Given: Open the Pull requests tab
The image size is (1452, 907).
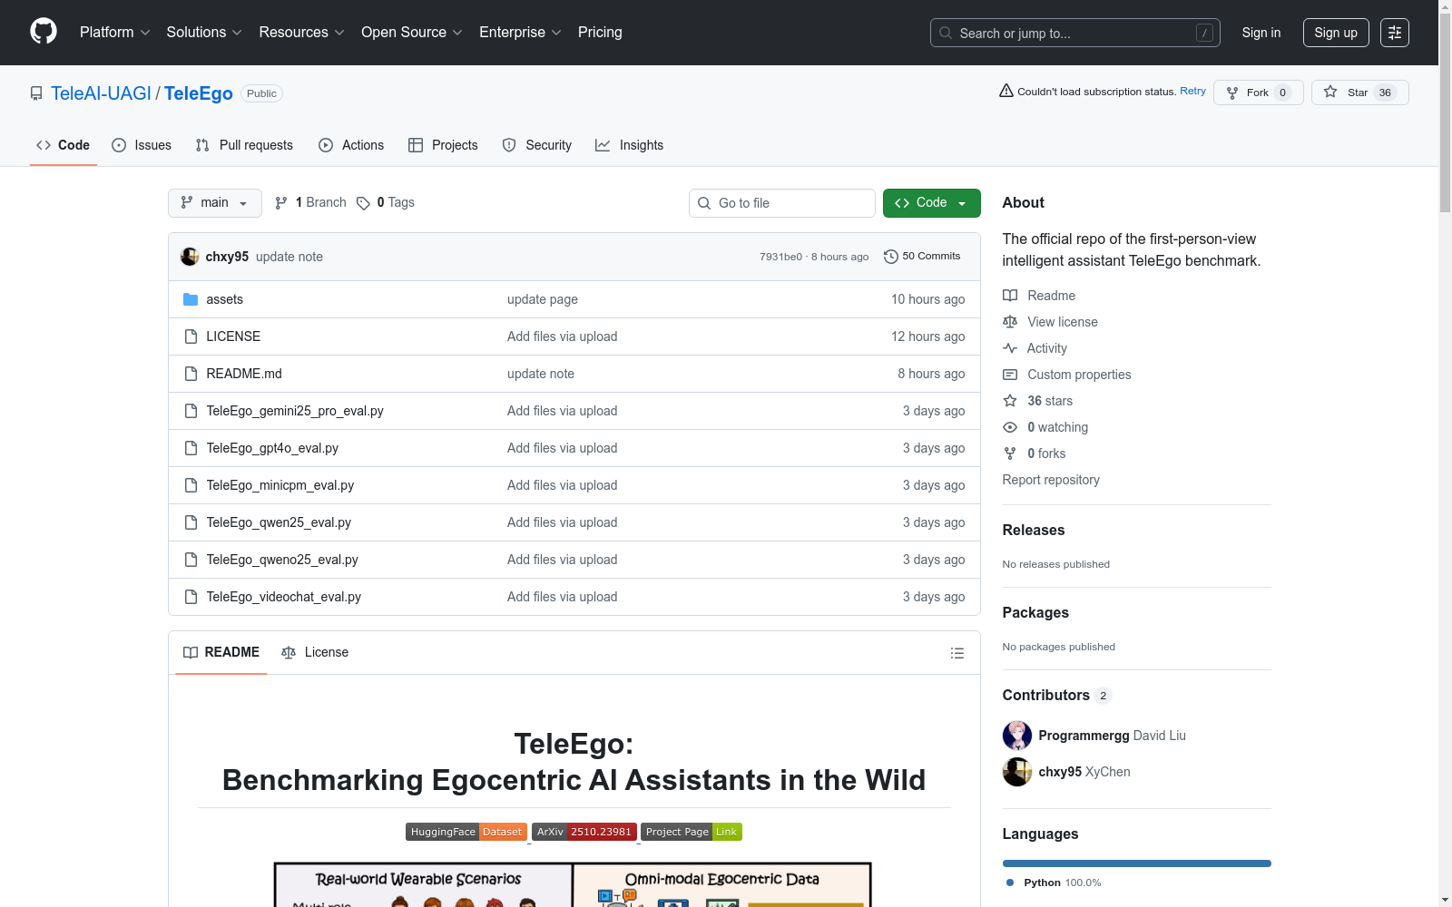Looking at the screenshot, I should click(x=244, y=145).
